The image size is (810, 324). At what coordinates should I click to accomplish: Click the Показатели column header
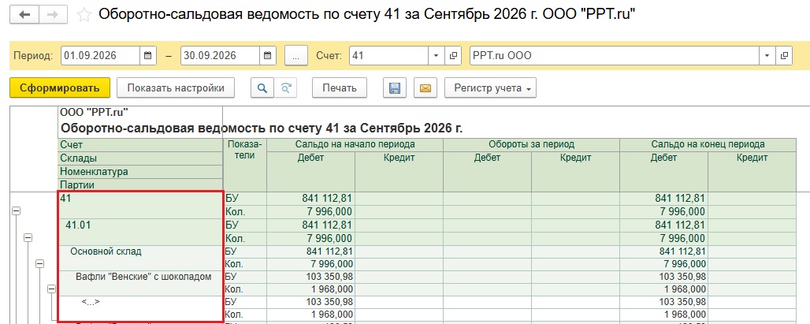245,165
